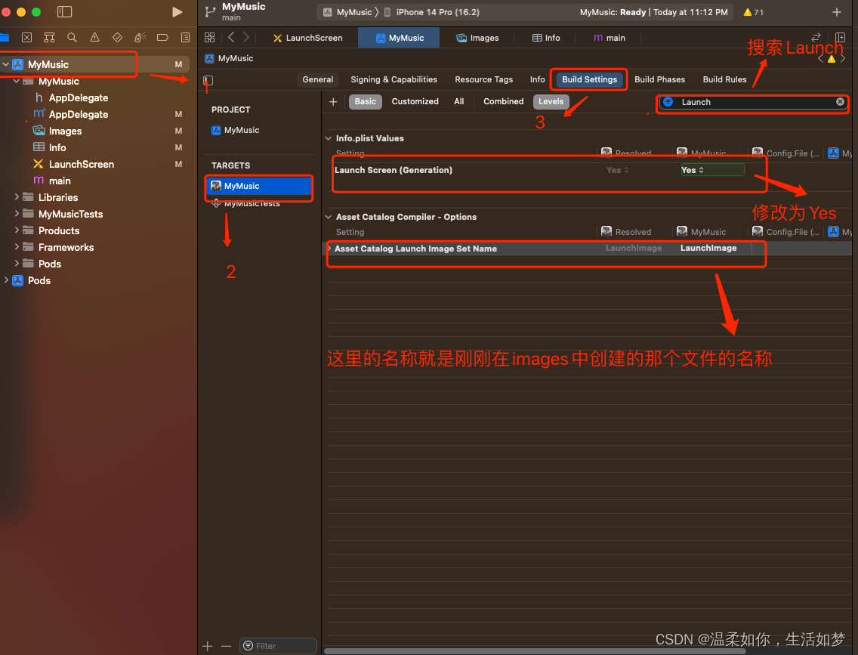Collapse the Info.plist Values section
Image resolution: width=858 pixels, height=655 pixels.
(x=328, y=138)
